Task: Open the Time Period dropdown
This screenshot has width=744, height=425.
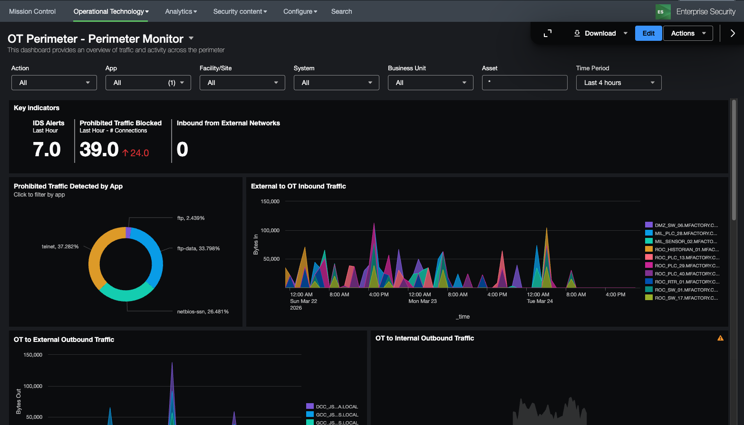Action: pos(618,83)
